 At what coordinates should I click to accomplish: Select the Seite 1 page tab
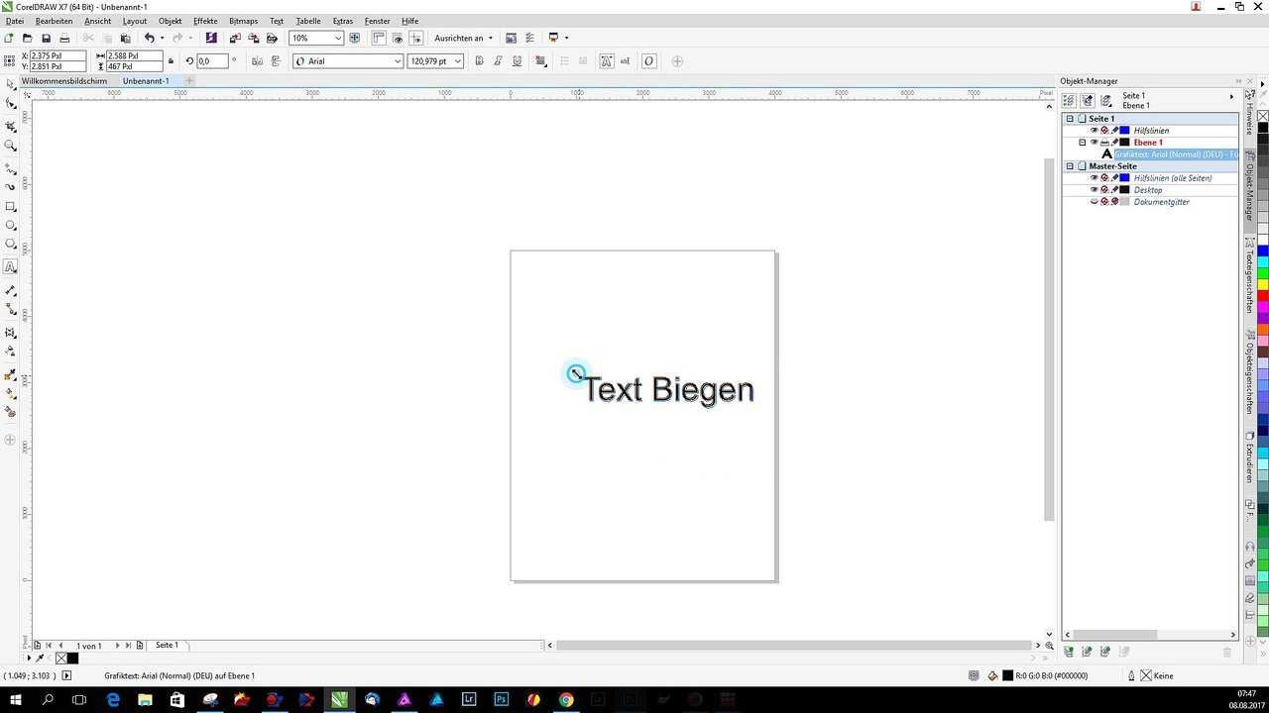[167, 645]
